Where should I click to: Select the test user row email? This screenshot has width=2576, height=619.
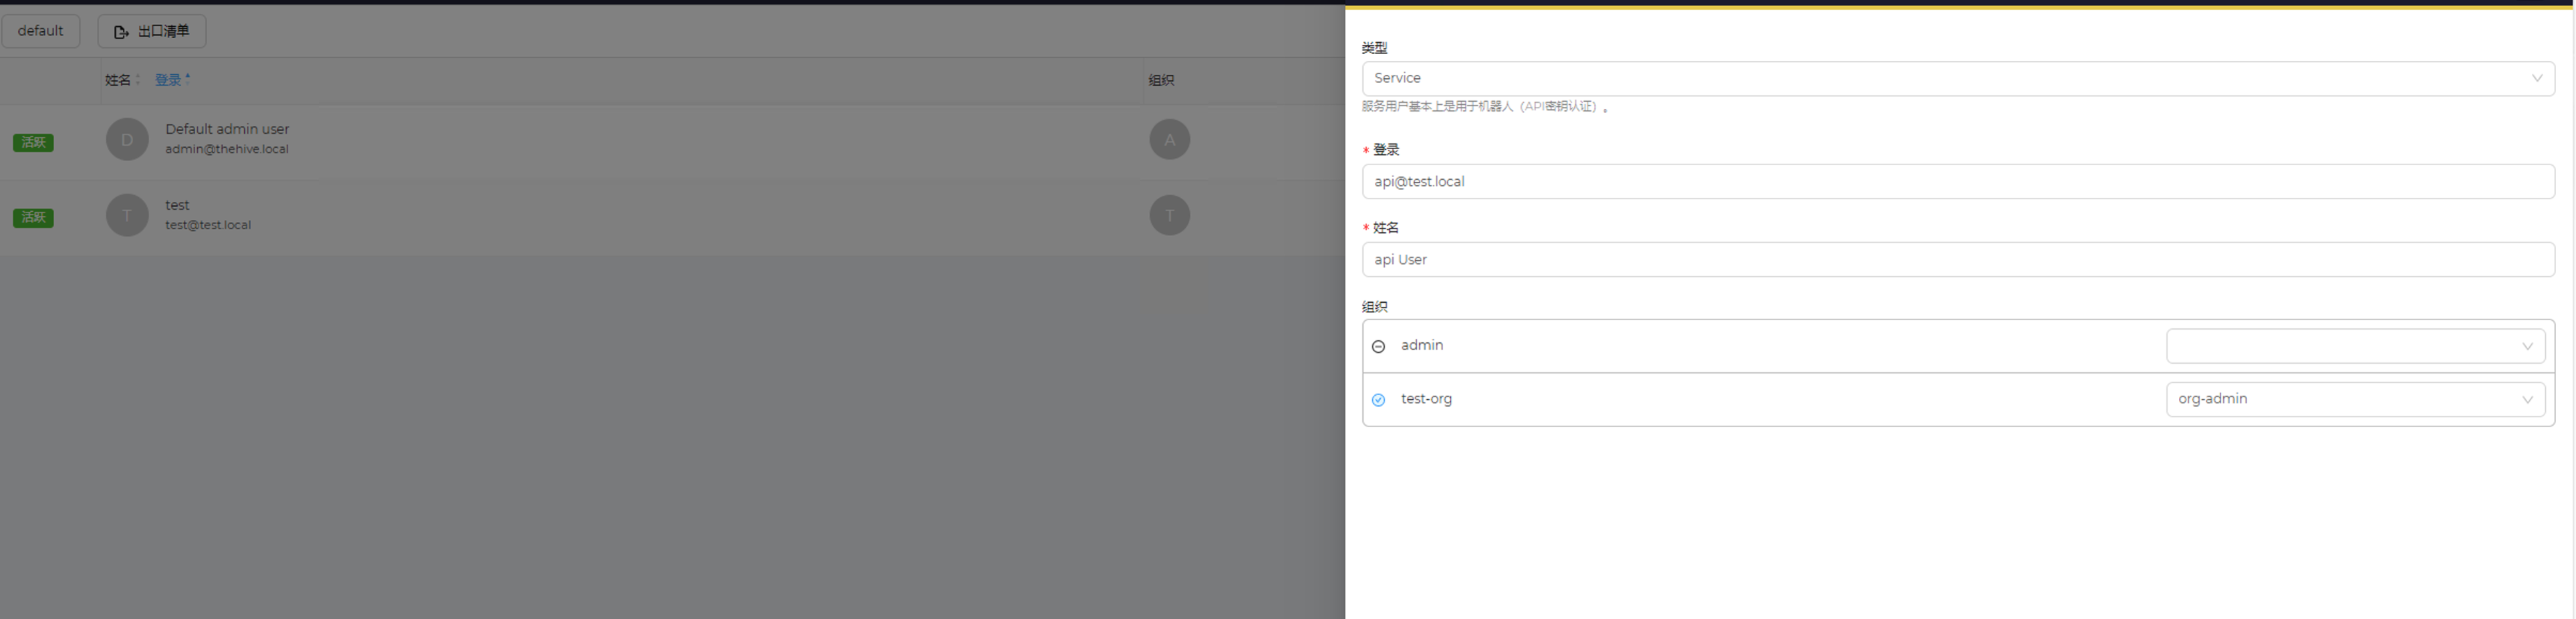tap(208, 226)
